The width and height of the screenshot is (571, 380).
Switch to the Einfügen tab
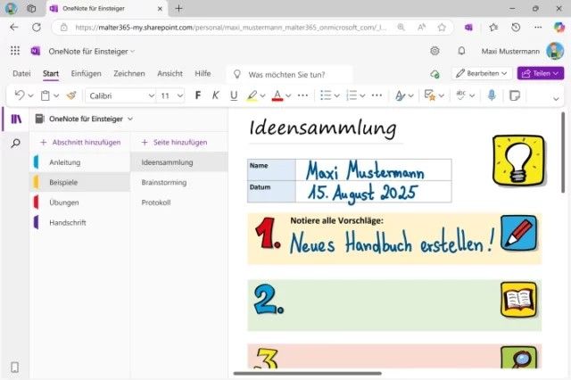[86, 73]
